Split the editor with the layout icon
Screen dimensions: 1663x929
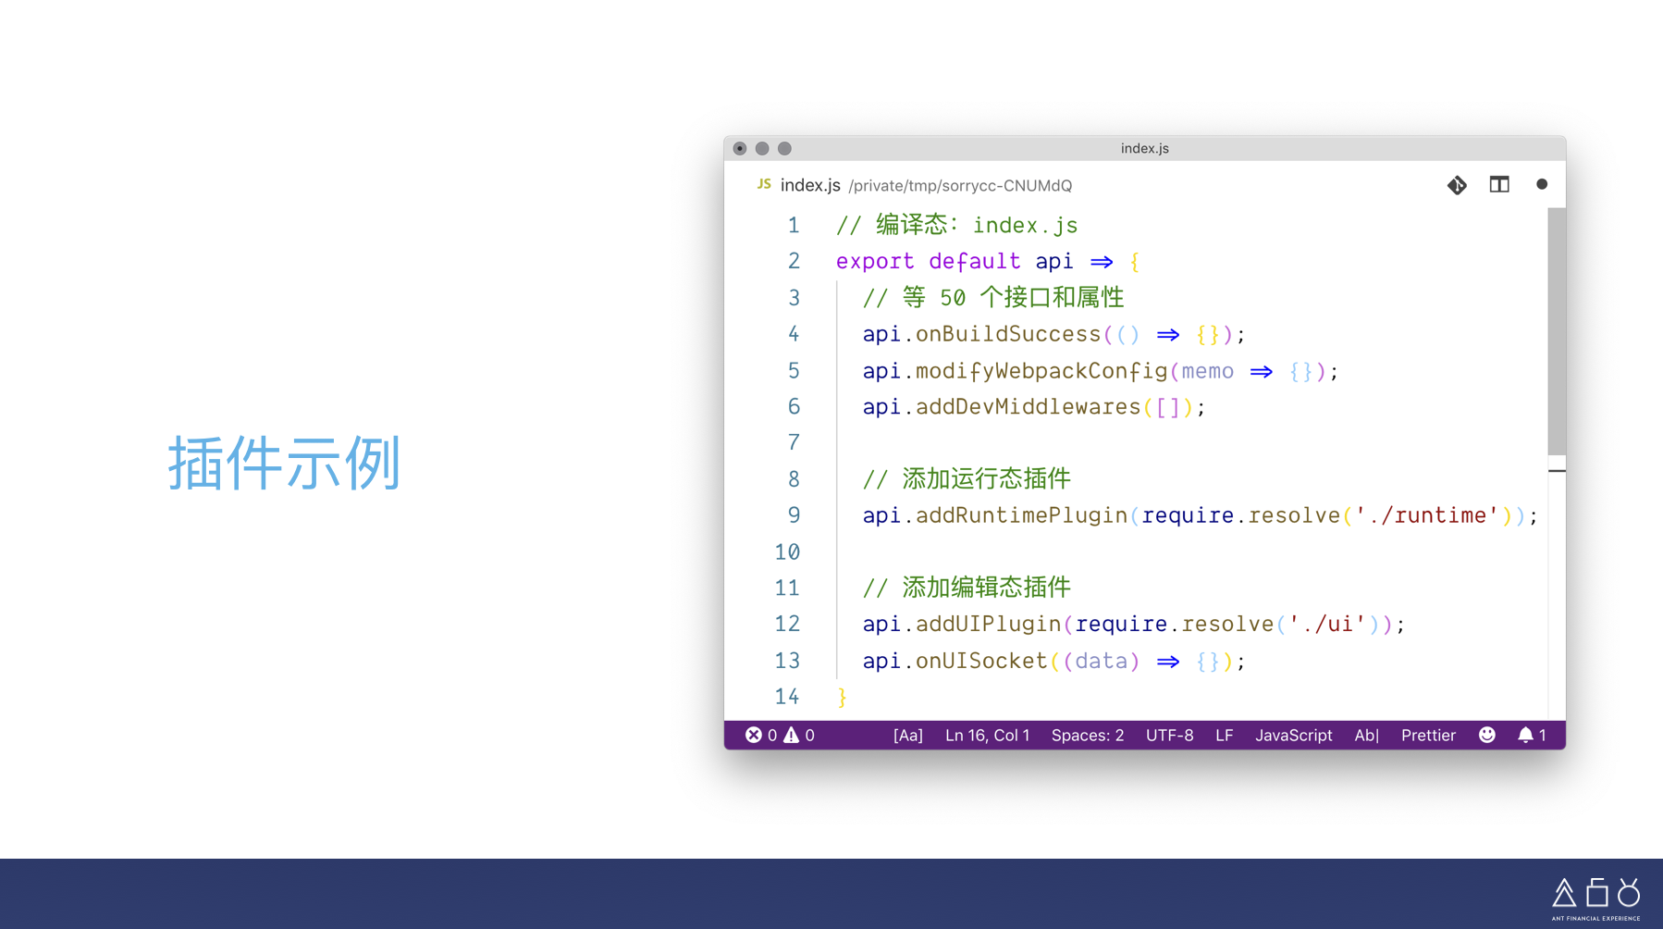pyautogui.click(x=1499, y=185)
